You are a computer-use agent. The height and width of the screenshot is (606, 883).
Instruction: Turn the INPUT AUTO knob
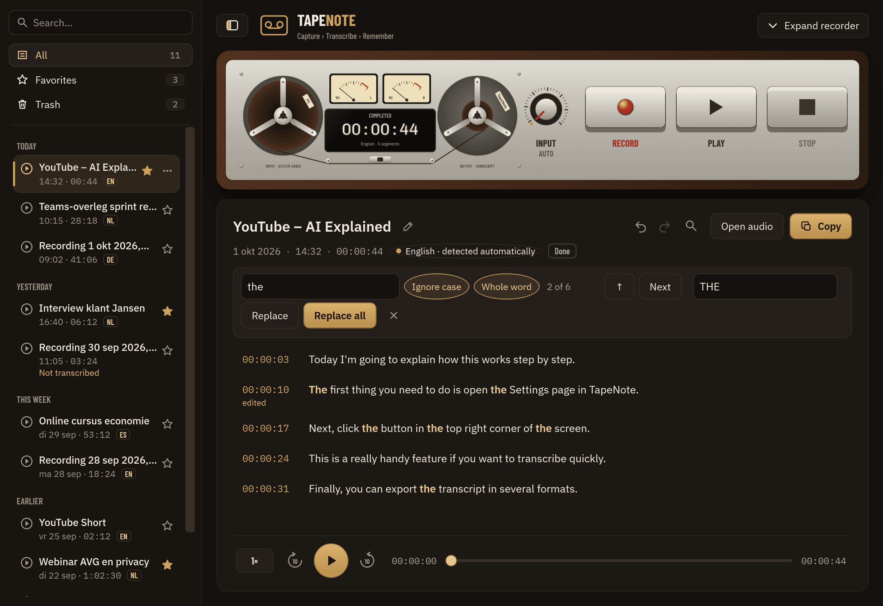pos(546,109)
